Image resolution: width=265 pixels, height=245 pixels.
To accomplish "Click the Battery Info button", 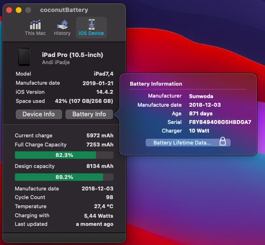I will click(x=89, y=114).
